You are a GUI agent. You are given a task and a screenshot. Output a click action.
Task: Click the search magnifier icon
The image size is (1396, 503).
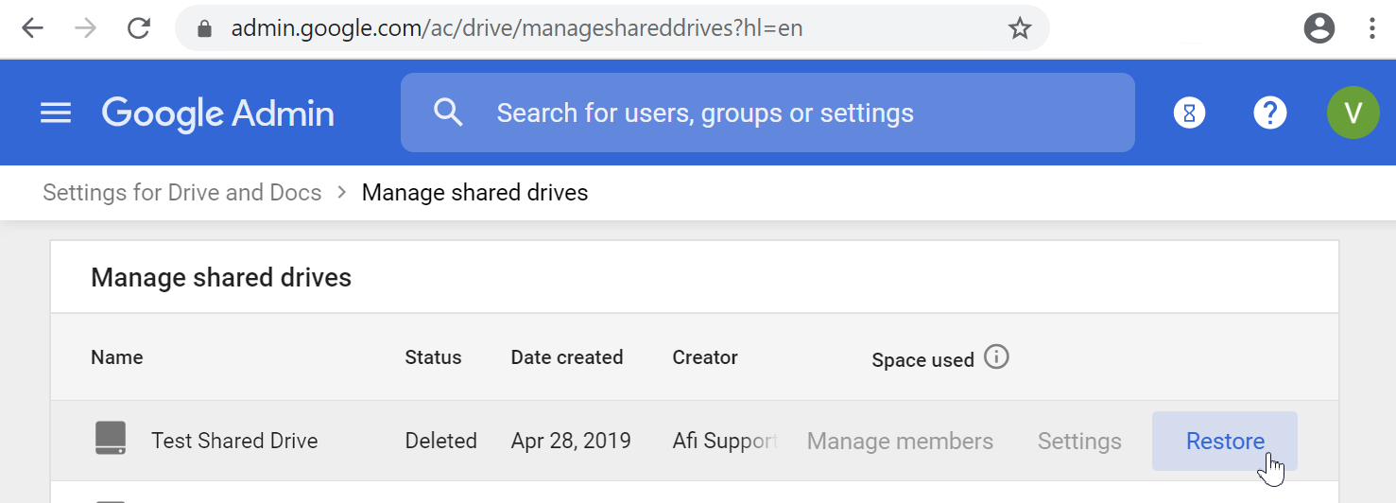[448, 113]
